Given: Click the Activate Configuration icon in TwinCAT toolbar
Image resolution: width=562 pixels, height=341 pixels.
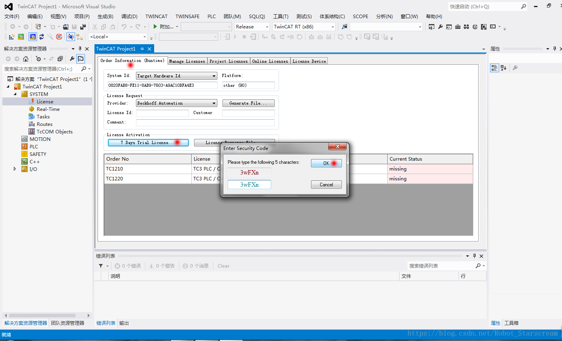Looking at the screenshot, I should coord(12,37).
